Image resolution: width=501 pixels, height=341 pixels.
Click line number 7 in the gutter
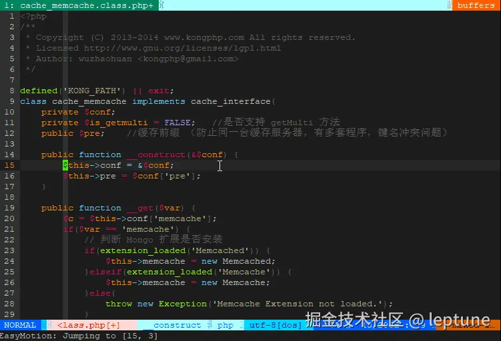click(x=12, y=80)
